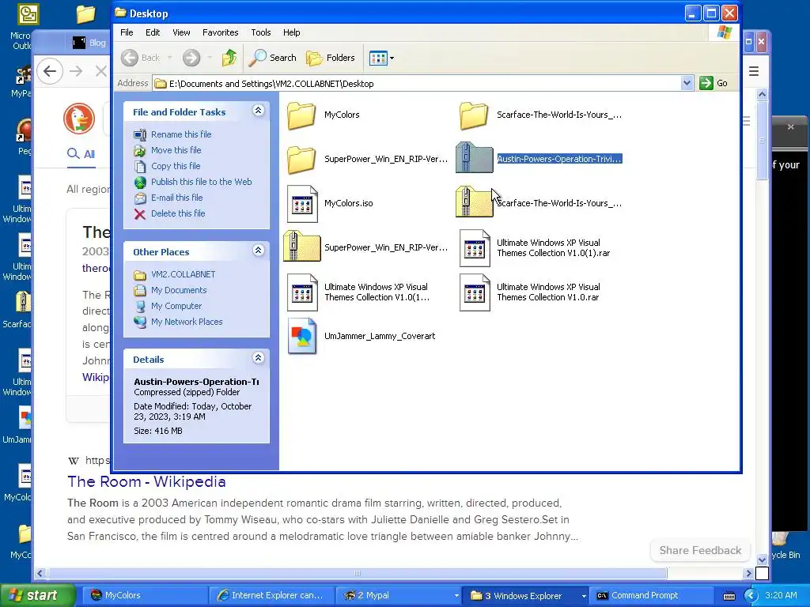The image size is (810, 607).
Task: Open The Room - Wikipedia result
Action: (146, 481)
